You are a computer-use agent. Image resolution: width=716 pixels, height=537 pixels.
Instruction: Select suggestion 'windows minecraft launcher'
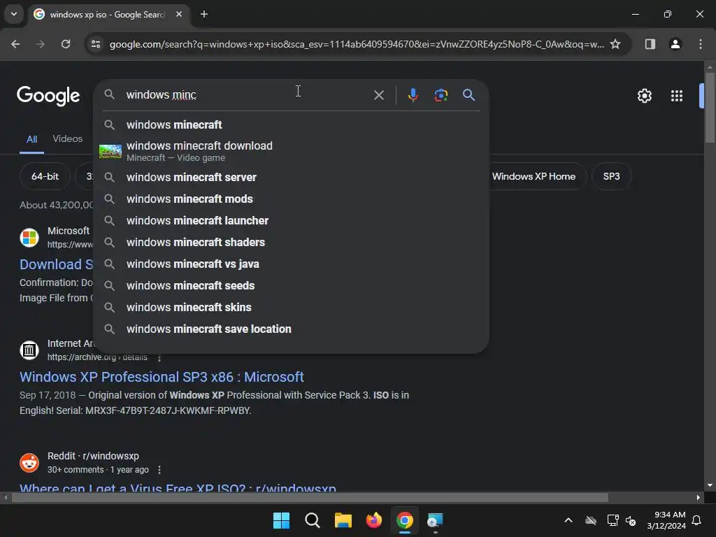click(x=291, y=220)
